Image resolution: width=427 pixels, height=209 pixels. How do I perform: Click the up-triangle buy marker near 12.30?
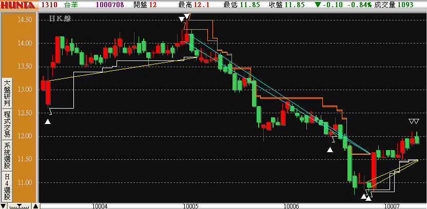(x=48, y=121)
